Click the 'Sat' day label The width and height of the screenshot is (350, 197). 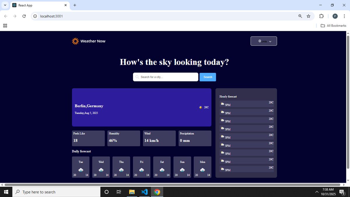pos(162,162)
